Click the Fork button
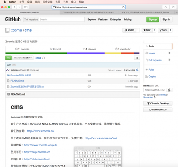Image resolution: width=178 pixels, height=167 pixels. (163, 30)
